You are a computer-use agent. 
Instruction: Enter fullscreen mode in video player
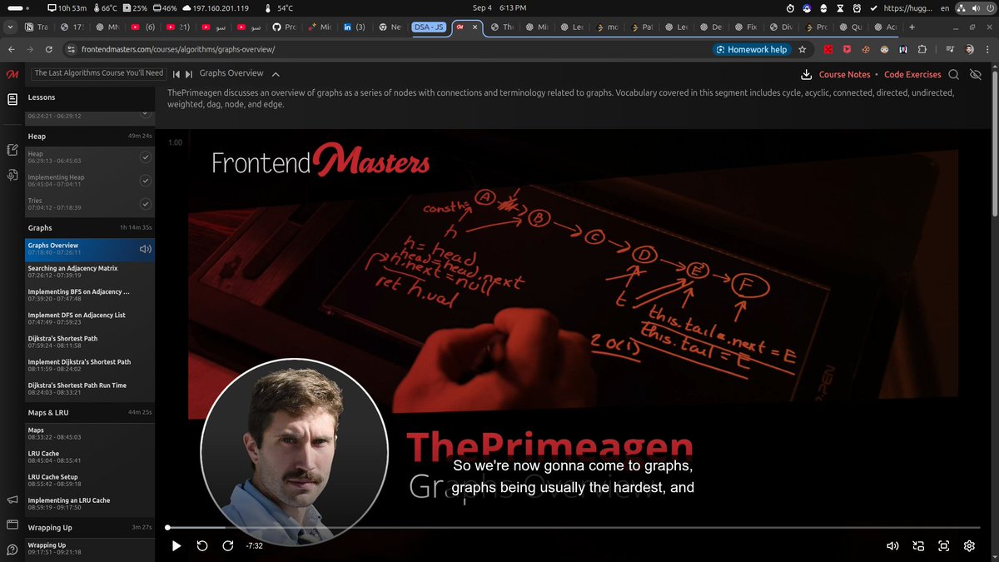(944, 546)
